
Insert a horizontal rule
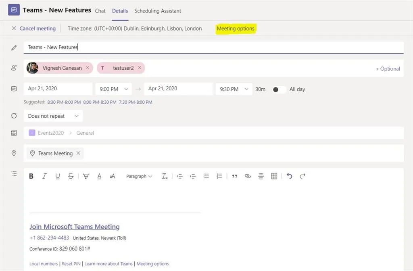click(x=261, y=176)
